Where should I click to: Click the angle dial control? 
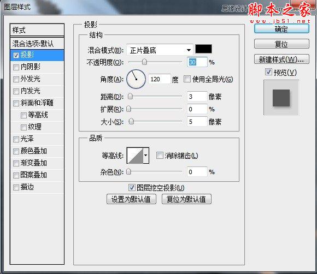point(136,79)
